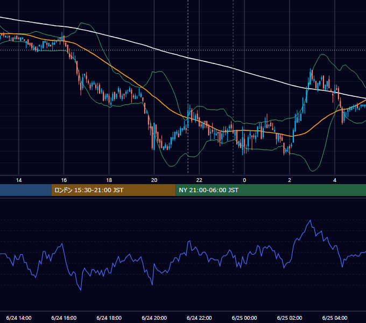
Task: Click the 6/25 02:00 label on oscillator axis
Action: 290,318
